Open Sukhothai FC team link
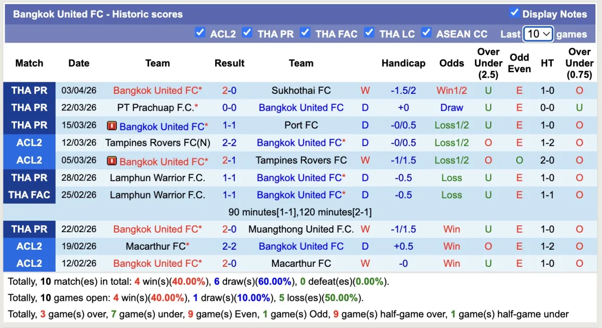The height and width of the screenshot is (328, 602). point(301,91)
